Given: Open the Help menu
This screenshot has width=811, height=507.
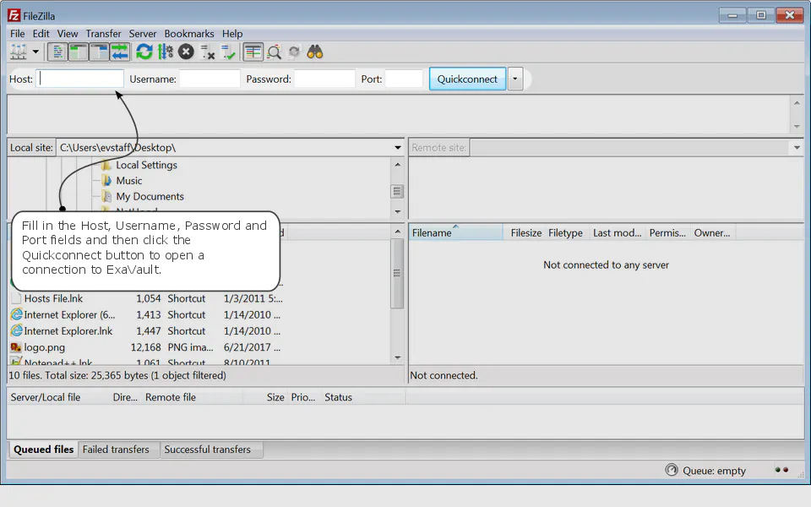Looking at the screenshot, I should click(x=232, y=34).
